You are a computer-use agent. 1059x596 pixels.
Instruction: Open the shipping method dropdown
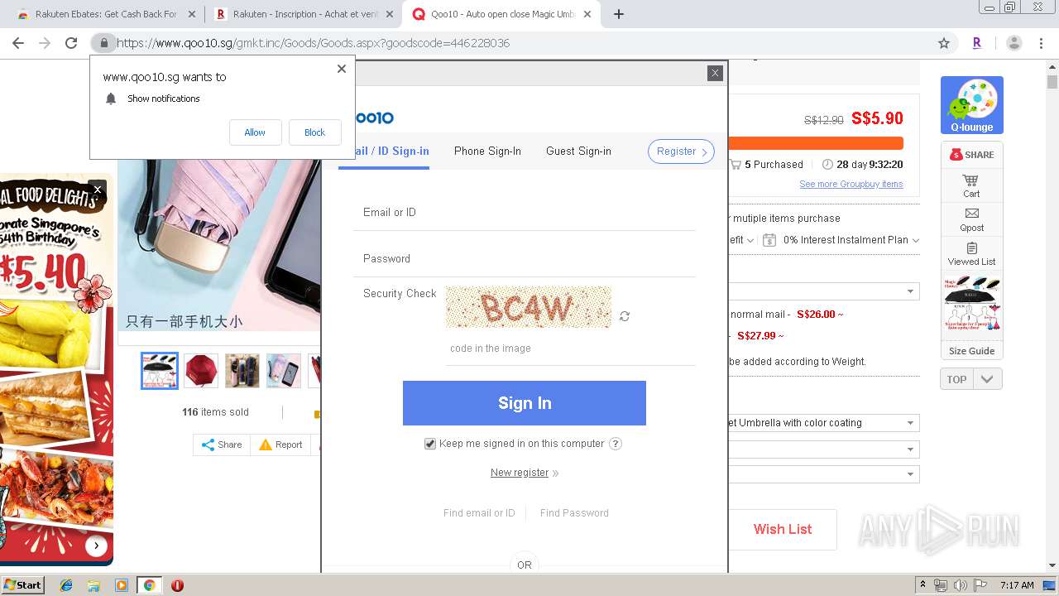pyautogui.click(x=823, y=291)
